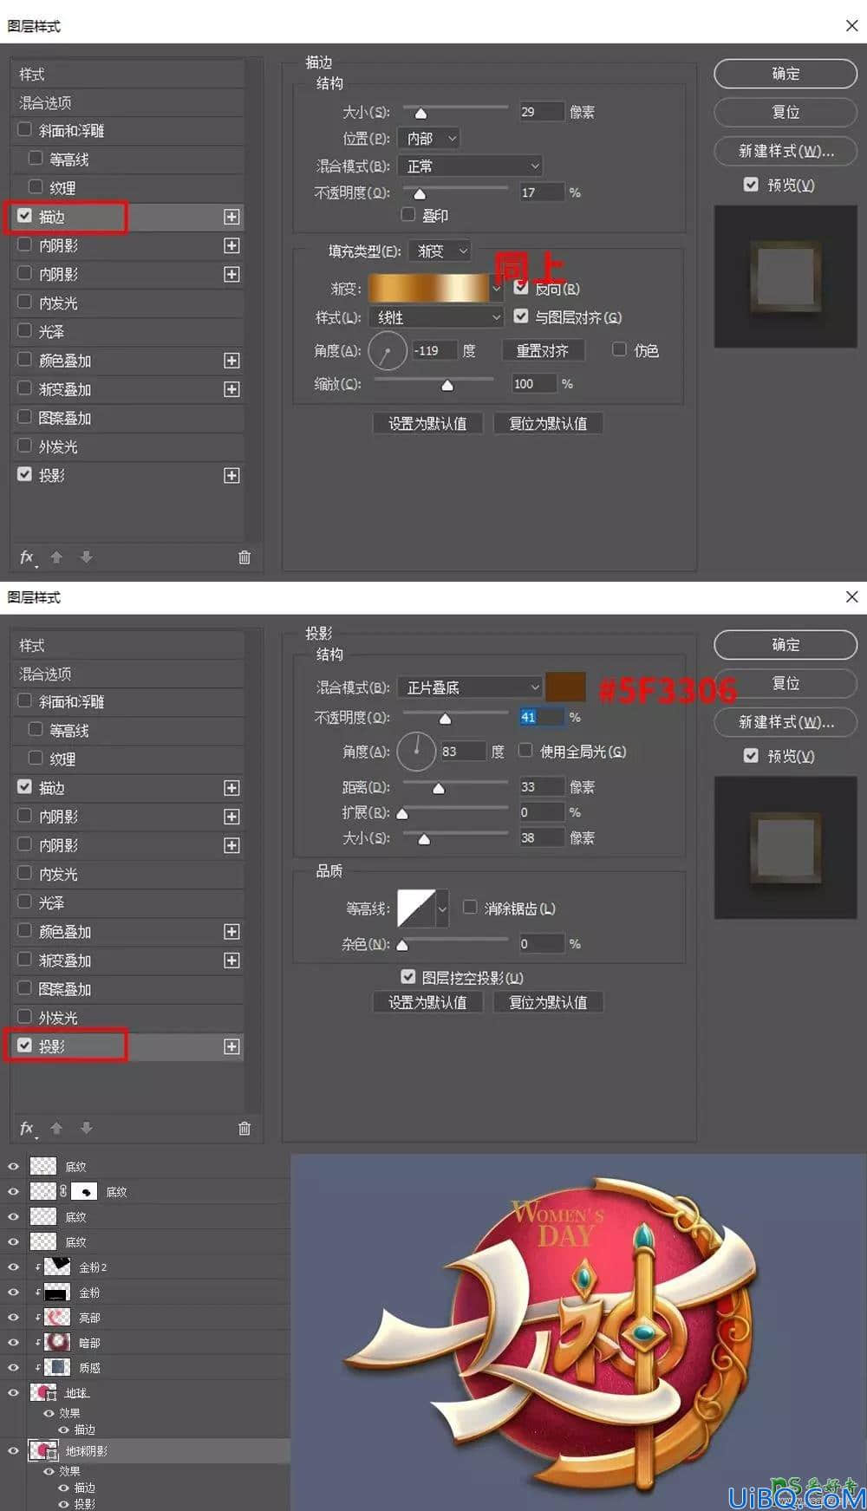Select the 地球阴影 layer thumbnail
Viewport: 867px width, 1511px height.
(x=43, y=1450)
